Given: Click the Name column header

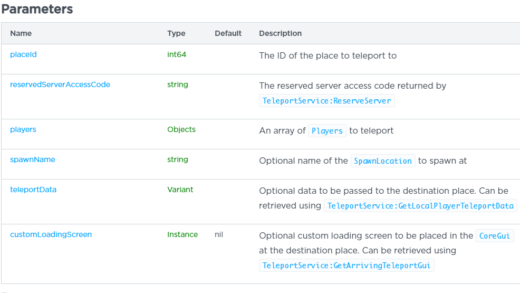Looking at the screenshot, I should coord(21,33).
